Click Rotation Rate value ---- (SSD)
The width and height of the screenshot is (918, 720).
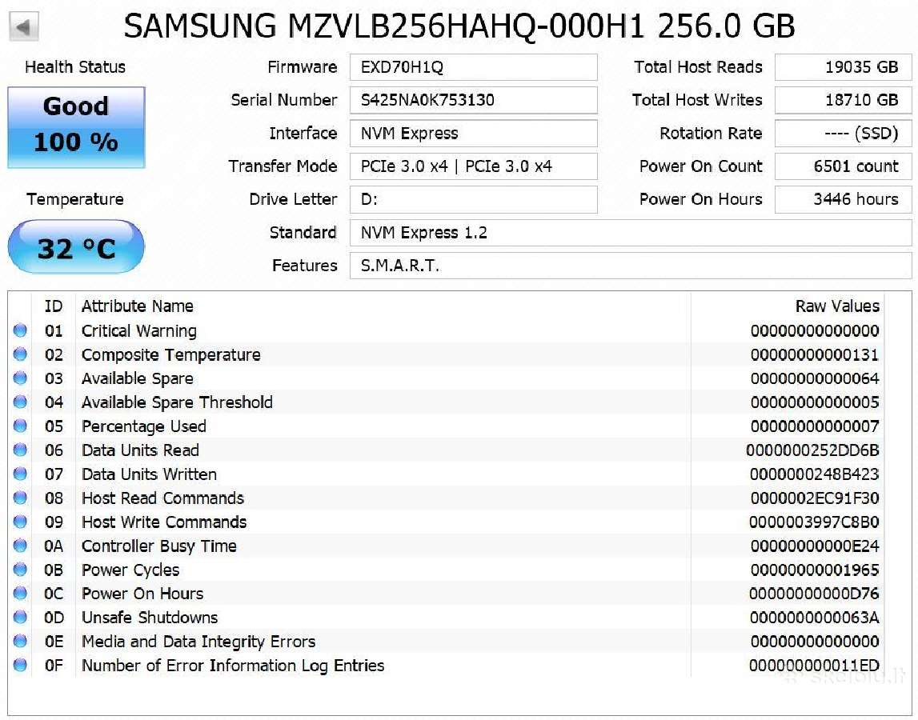843,134
